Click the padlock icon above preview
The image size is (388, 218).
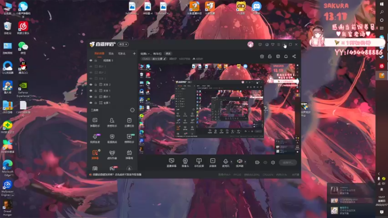270,57
